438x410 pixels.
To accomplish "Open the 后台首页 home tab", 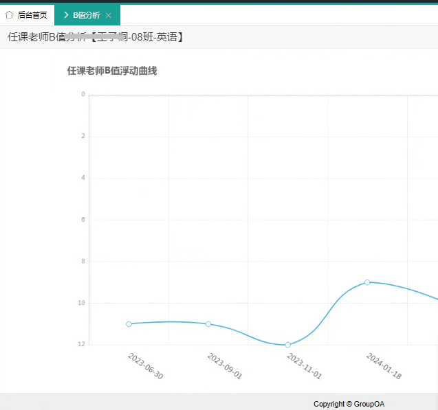I will tap(27, 15).
